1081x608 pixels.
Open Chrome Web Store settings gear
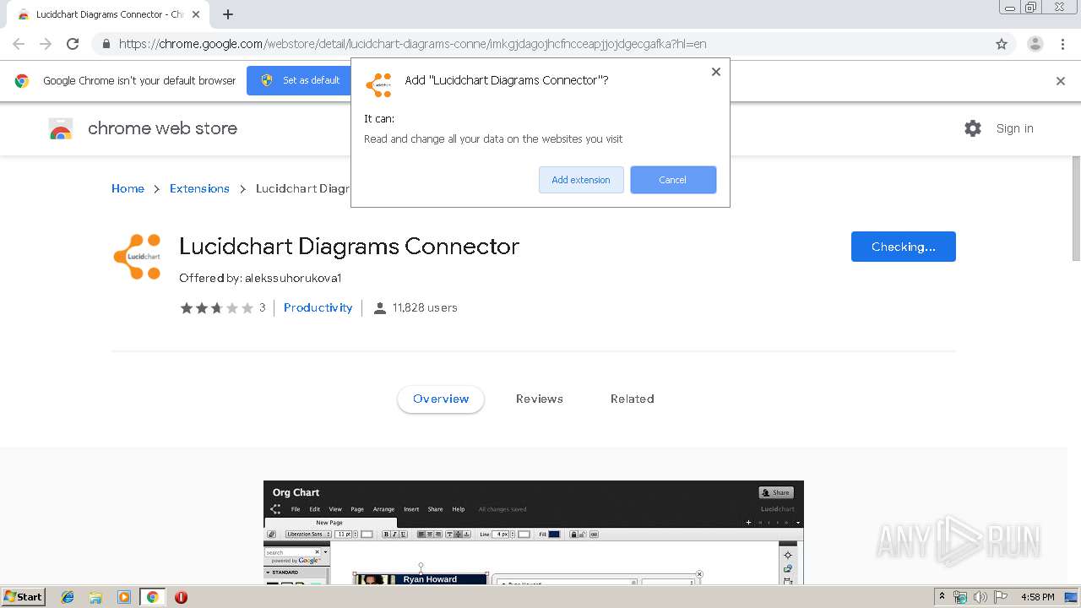point(973,128)
